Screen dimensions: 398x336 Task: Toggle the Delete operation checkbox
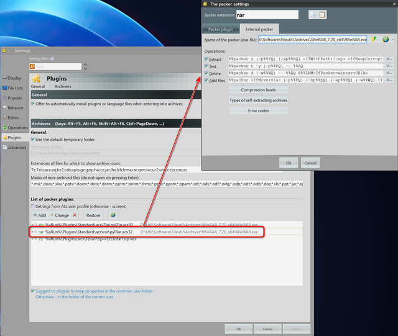click(x=206, y=73)
